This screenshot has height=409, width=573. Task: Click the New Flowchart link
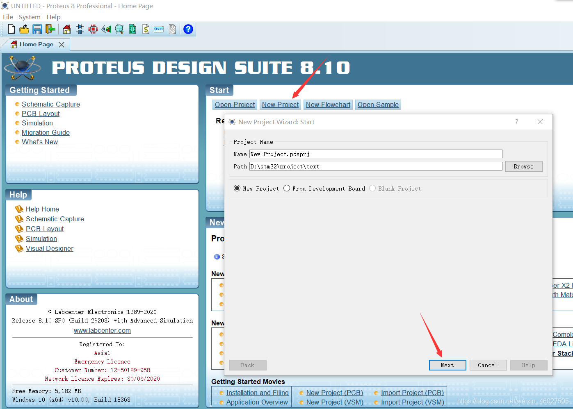328,105
